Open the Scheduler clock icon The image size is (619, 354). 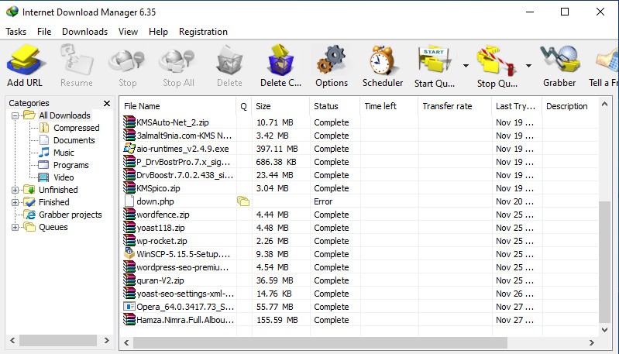(382, 60)
